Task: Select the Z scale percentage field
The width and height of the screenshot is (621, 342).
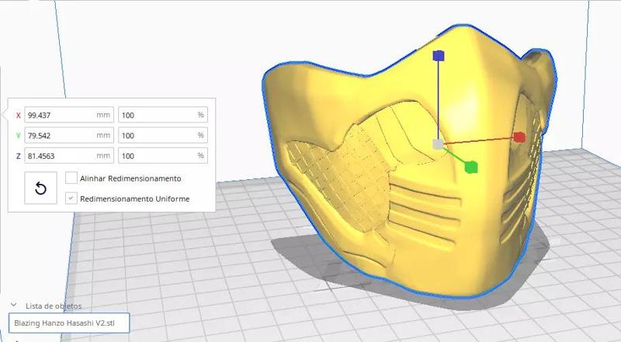Action: pos(163,156)
